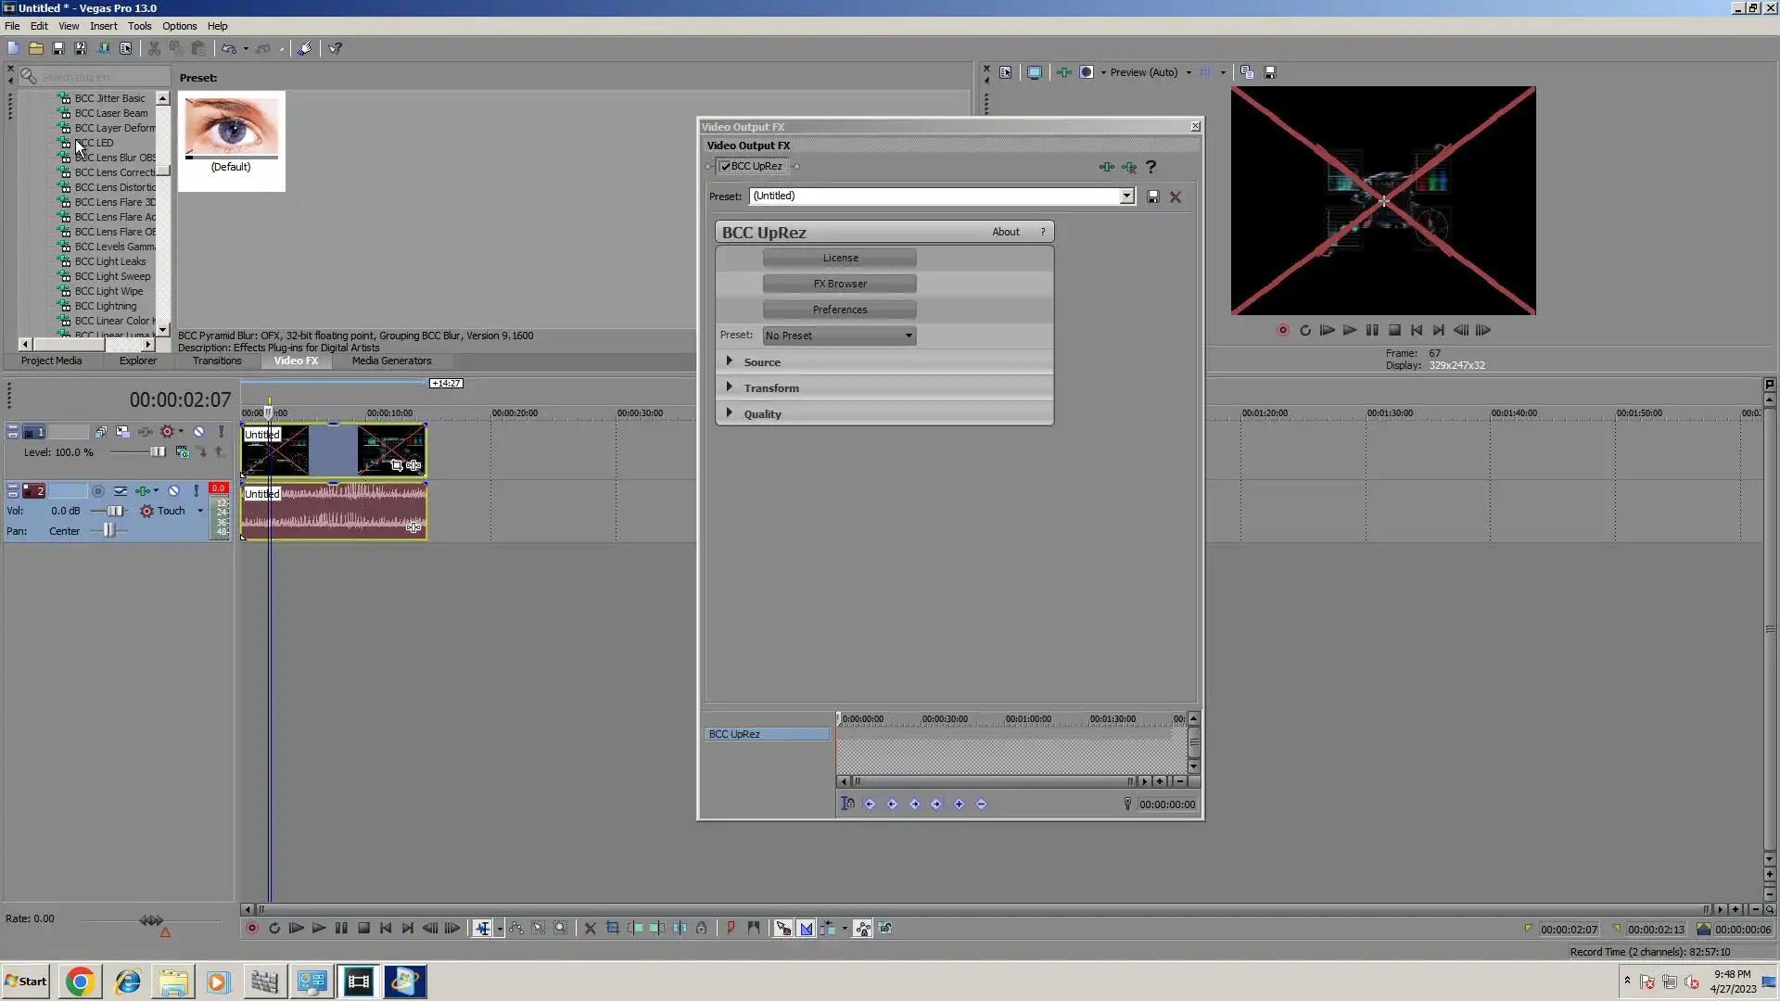
Task: Expand the Source parameter group
Action: click(730, 361)
